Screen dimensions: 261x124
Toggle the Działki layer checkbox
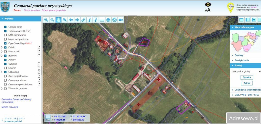5,47
